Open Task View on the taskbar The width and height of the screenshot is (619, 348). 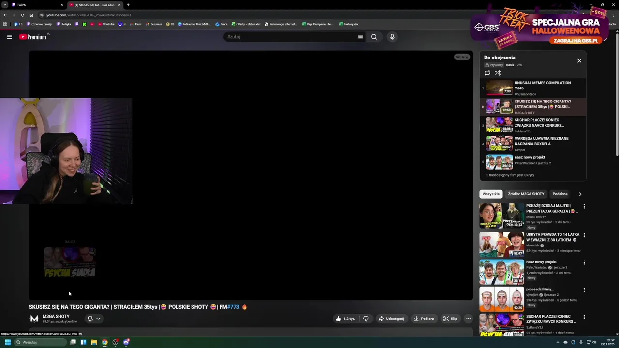click(73, 342)
